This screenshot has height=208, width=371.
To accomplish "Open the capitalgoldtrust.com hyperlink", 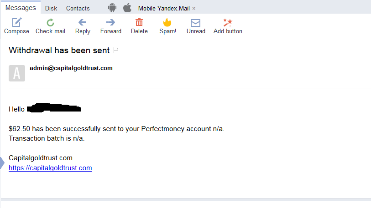I will [x=50, y=168].
